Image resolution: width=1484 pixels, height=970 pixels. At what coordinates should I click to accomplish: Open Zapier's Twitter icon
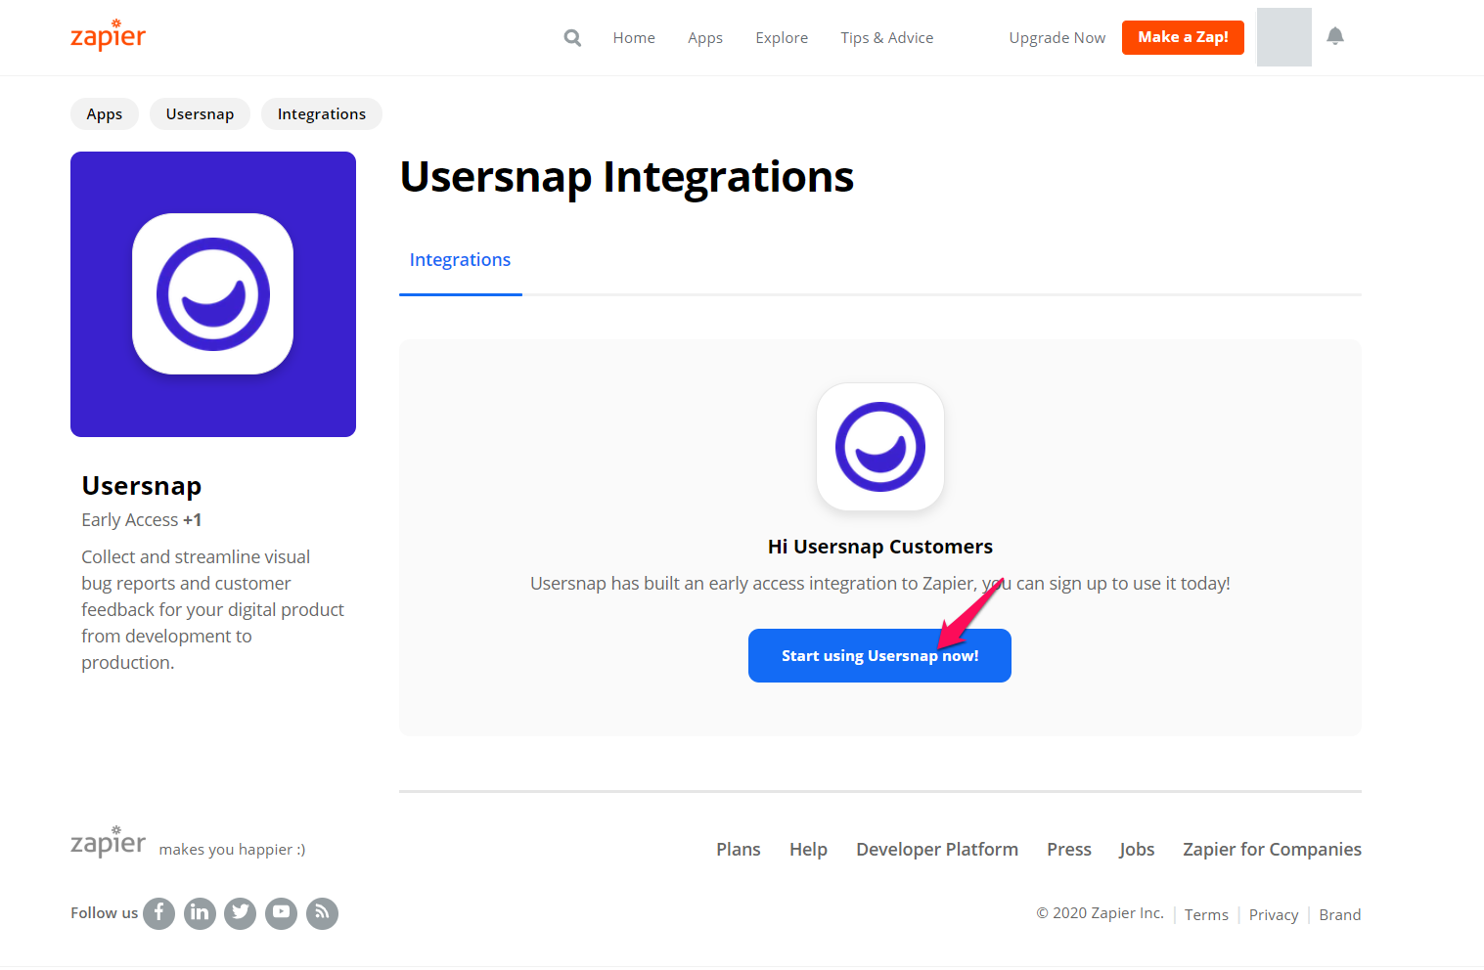pos(240,913)
